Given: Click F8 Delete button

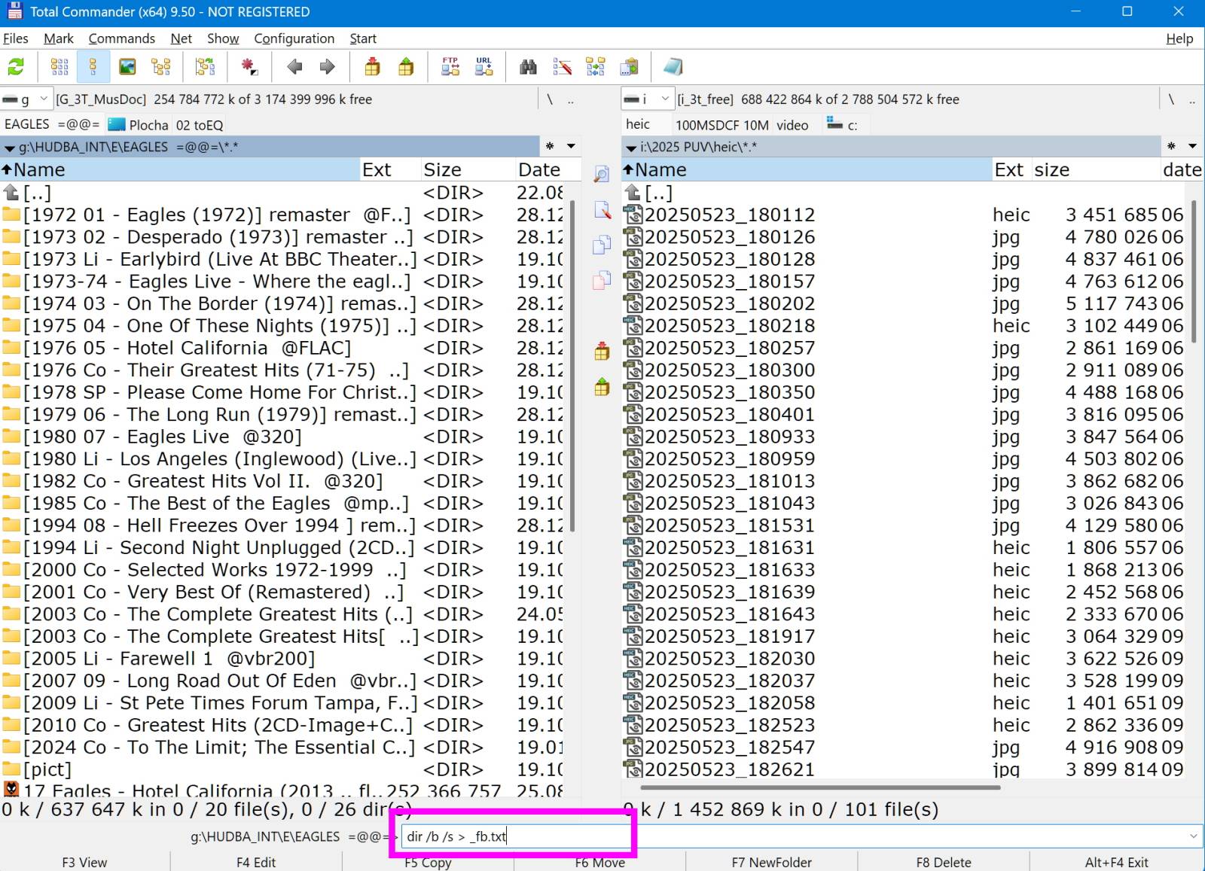Looking at the screenshot, I should (x=944, y=862).
